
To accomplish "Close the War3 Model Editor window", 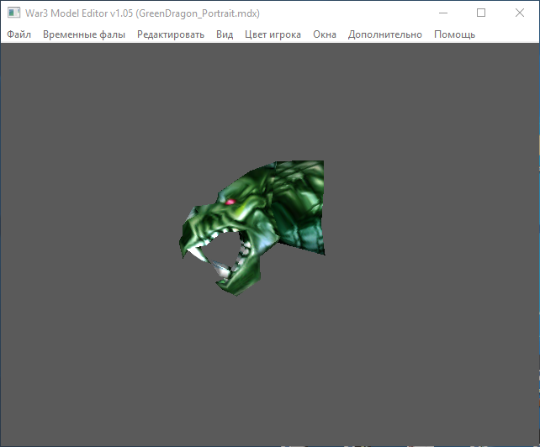I will coord(520,13).
